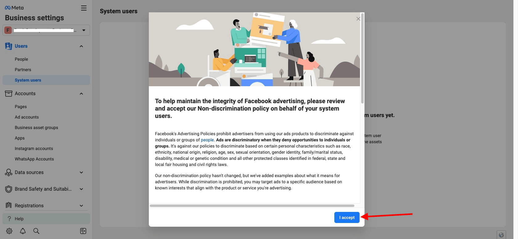Click the Data sources icon
This screenshot has width=518, height=239.
click(x=9, y=172)
